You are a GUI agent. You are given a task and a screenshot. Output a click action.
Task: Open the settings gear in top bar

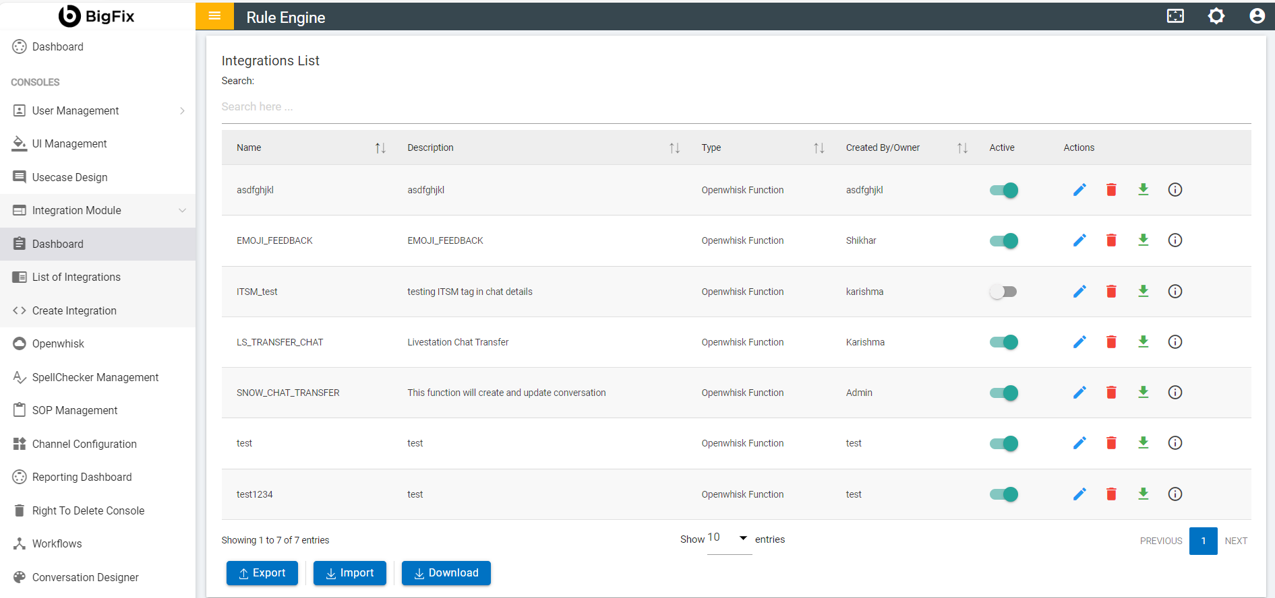[x=1216, y=16]
